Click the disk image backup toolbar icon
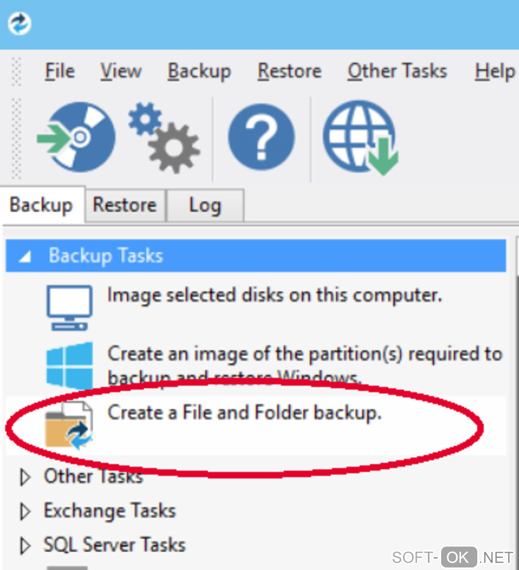The image size is (519, 570). point(76,137)
